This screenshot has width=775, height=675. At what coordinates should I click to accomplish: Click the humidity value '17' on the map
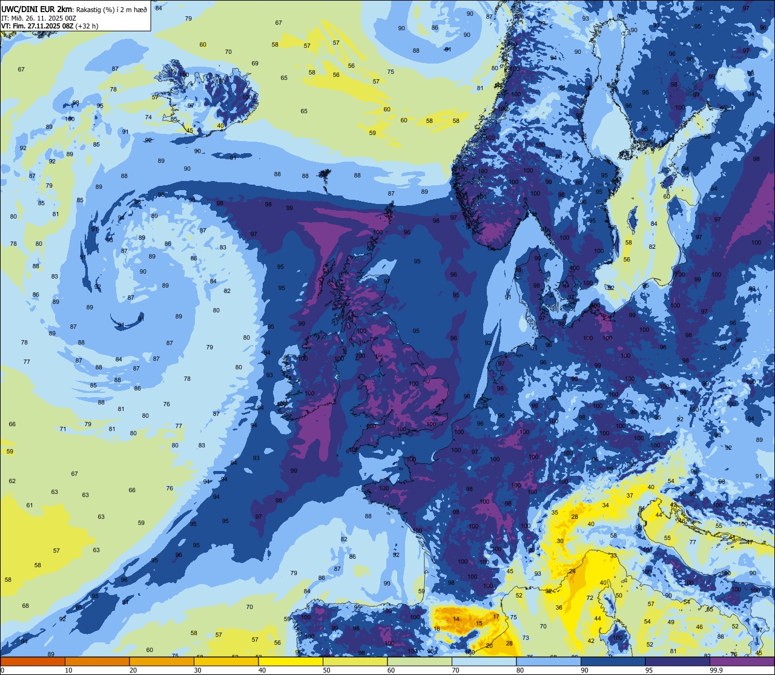coord(496,616)
